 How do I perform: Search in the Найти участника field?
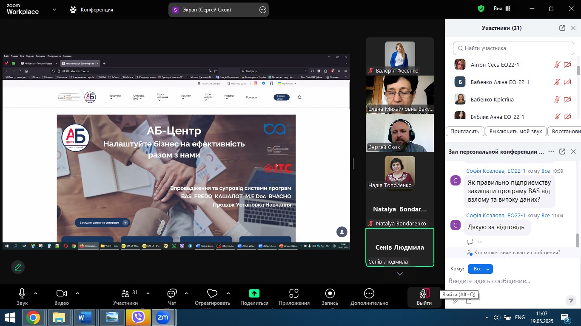[x=513, y=48]
